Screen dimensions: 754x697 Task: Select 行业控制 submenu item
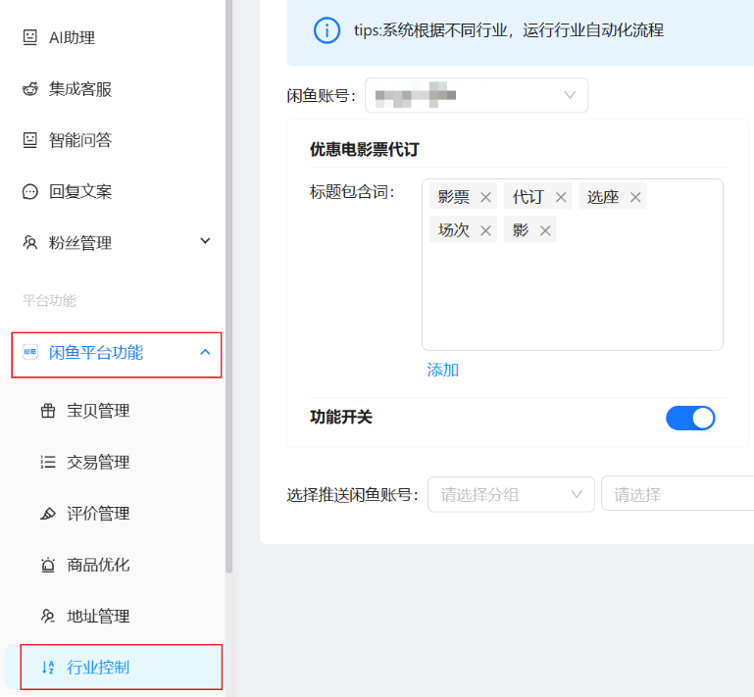[114, 668]
